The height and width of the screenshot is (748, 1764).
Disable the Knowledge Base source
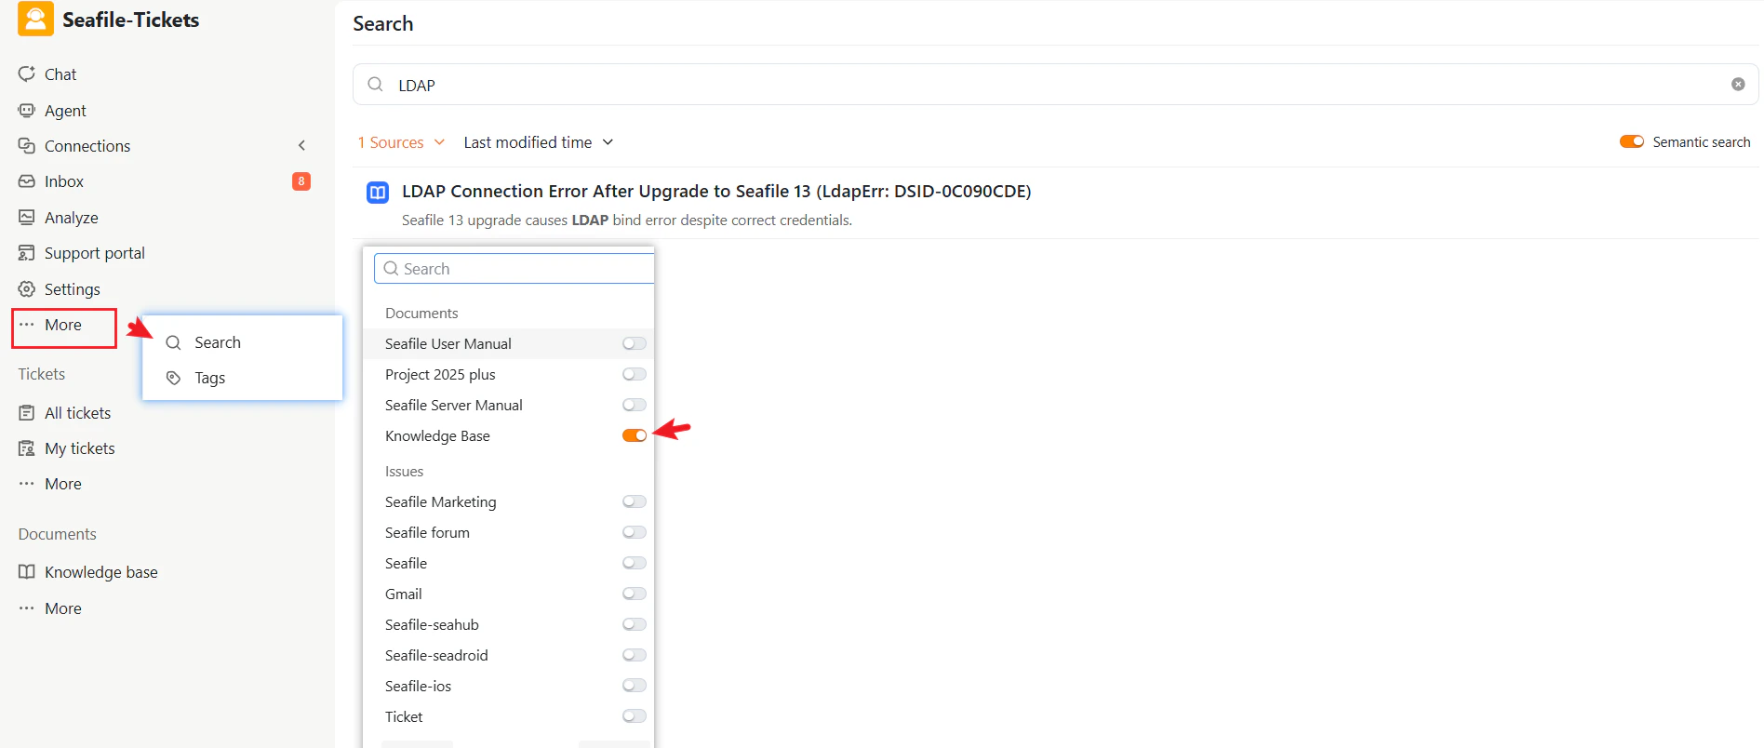point(635,435)
